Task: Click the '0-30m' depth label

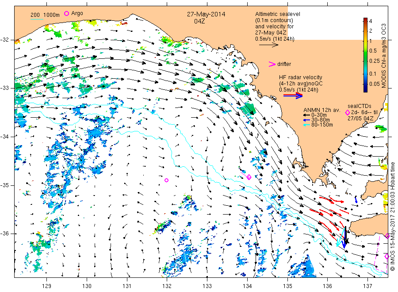Action: 319,115
